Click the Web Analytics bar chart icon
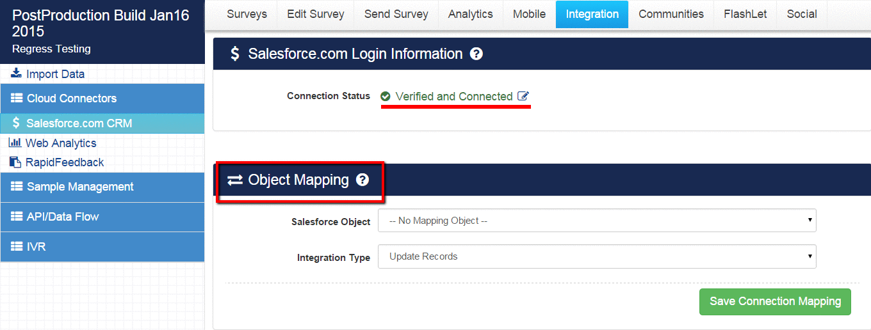This screenshot has width=871, height=330. tap(15, 143)
